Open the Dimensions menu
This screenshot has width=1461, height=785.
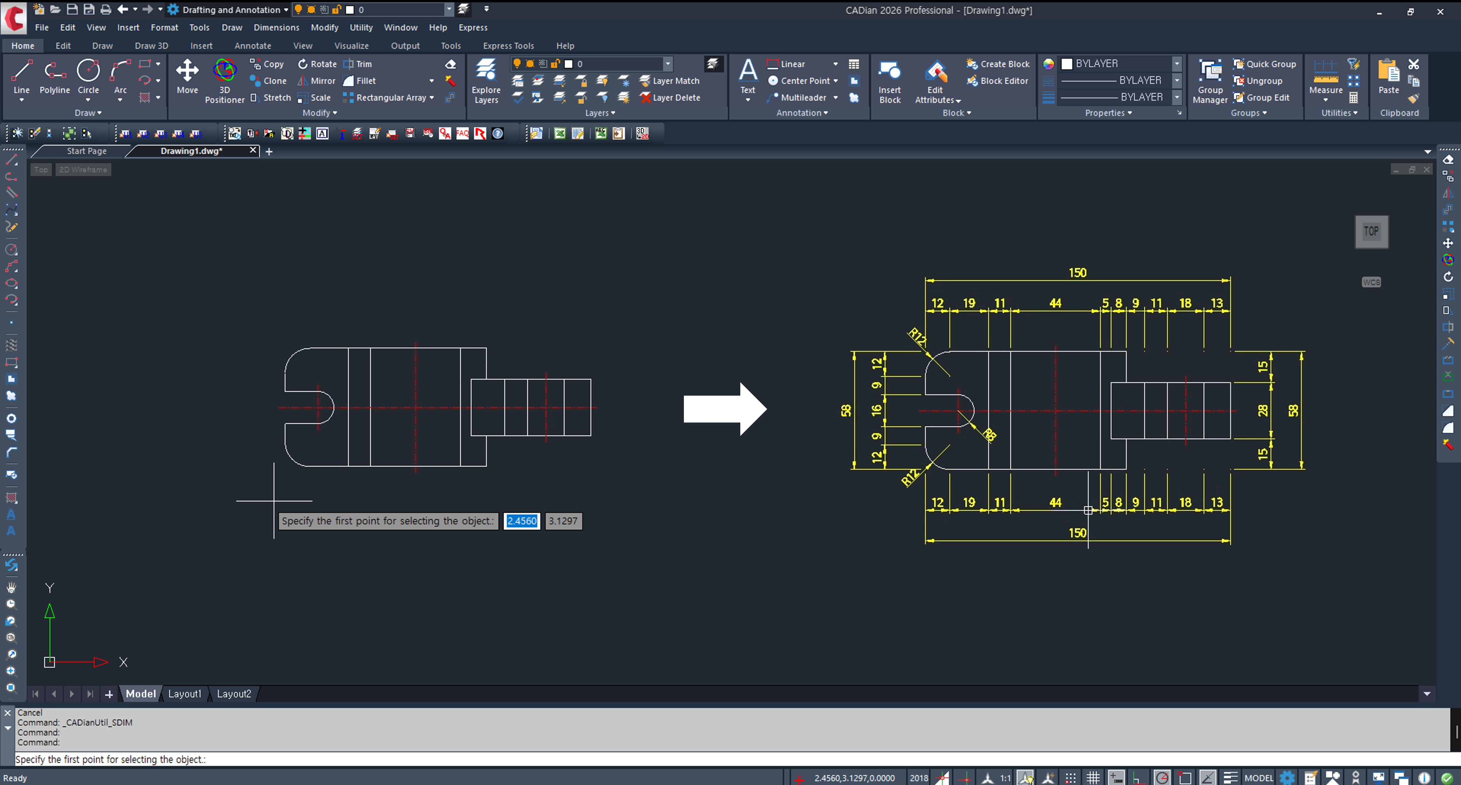[276, 27]
